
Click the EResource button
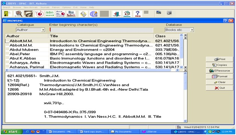(x=219, y=70)
